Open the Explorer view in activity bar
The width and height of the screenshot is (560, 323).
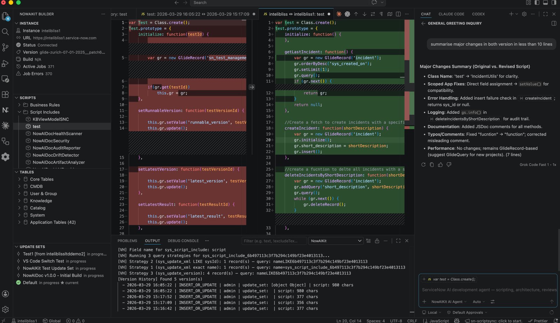tap(5, 16)
